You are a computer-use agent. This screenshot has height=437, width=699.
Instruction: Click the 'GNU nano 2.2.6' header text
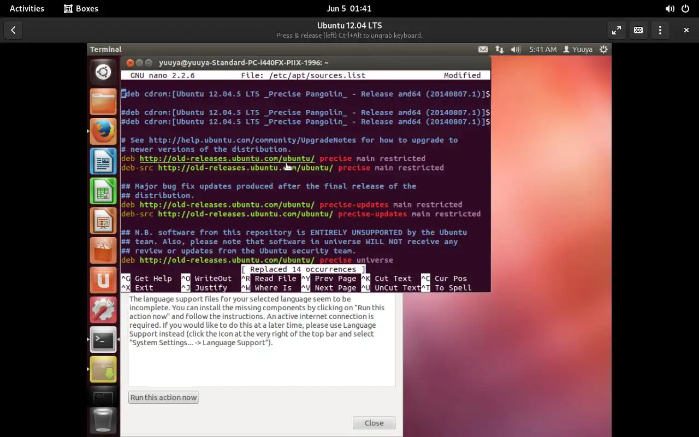coord(163,75)
